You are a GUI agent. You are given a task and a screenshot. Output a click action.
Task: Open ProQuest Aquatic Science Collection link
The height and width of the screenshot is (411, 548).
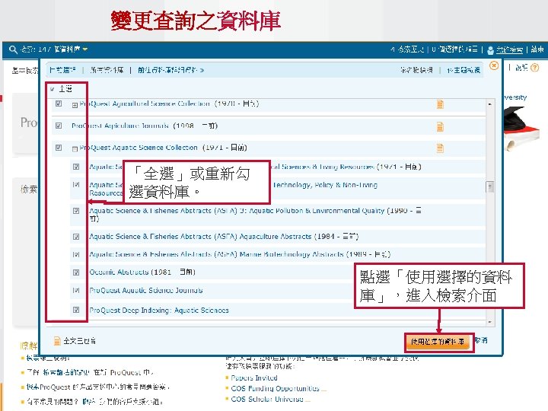coord(139,148)
